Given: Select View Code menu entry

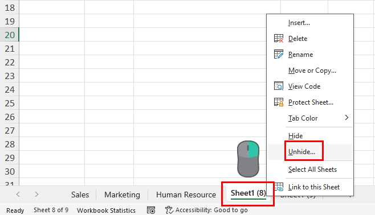Looking at the screenshot, I should tap(304, 86).
